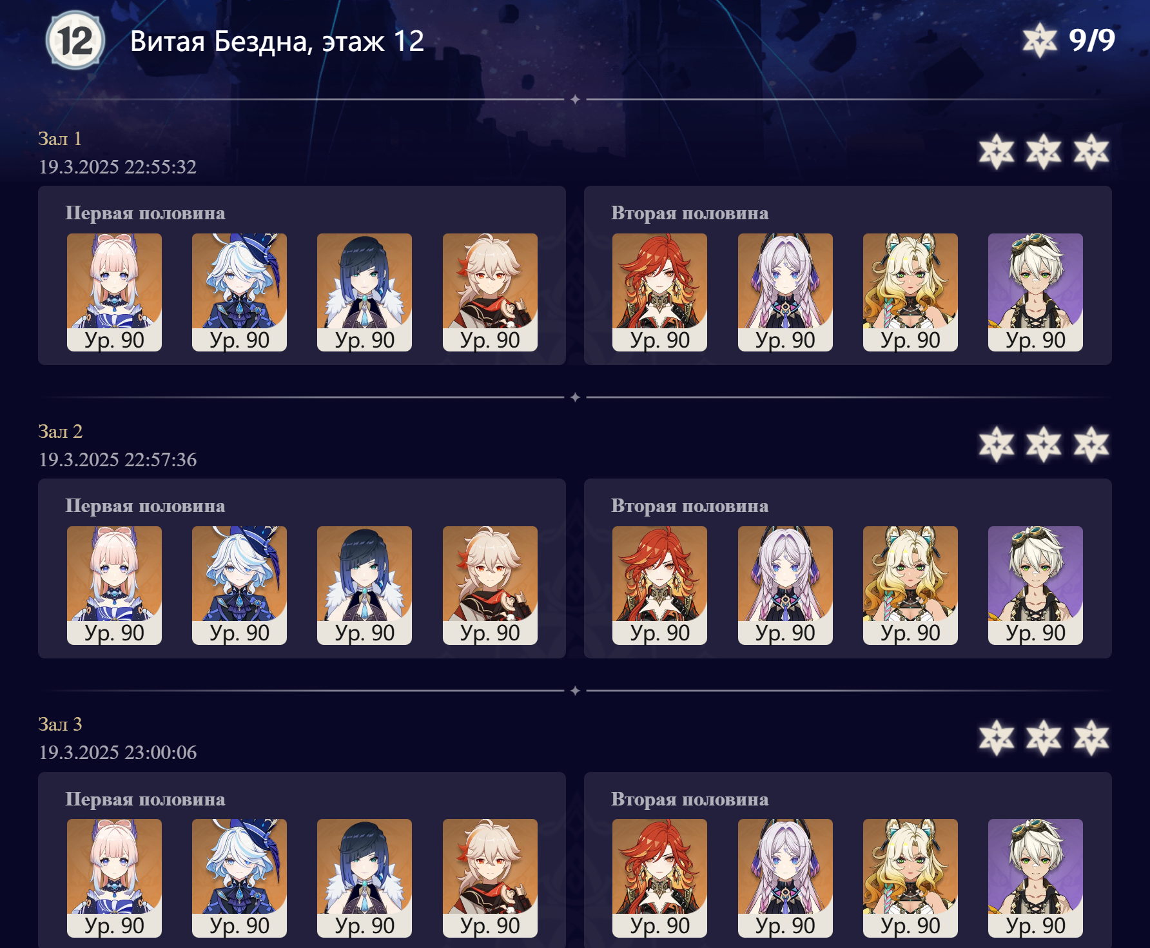Click third star of Зал 1 rating
1150x948 pixels.
click(1091, 152)
